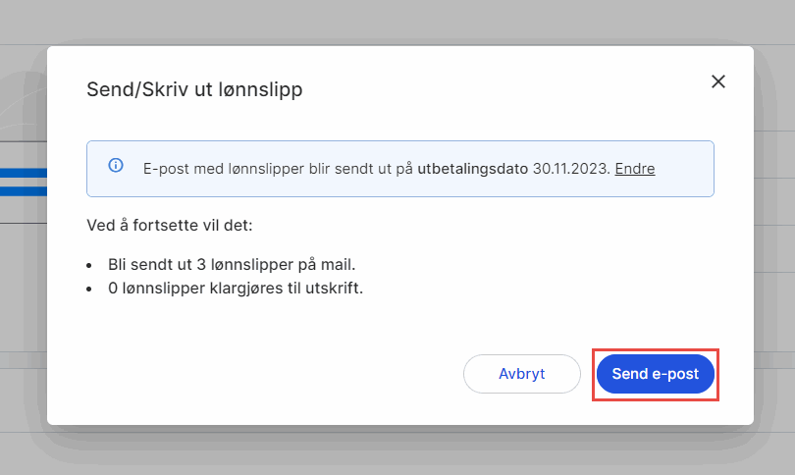Click the "Send/Skriv ut lønnslipp" dialog title
The width and height of the screenshot is (795, 475).
click(x=194, y=90)
